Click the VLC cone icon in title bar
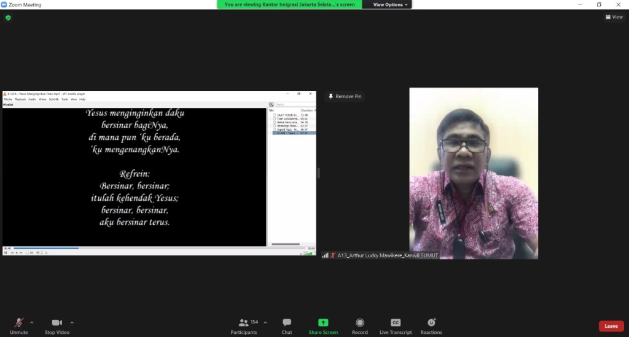The height and width of the screenshot is (337, 629). 5,94
